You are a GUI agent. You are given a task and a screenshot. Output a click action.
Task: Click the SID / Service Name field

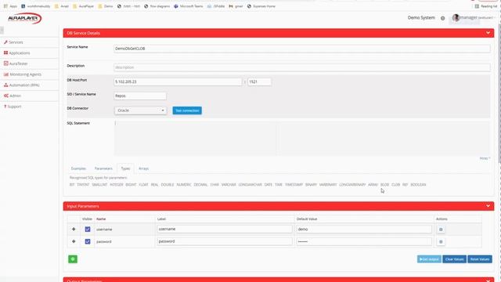(x=140, y=96)
